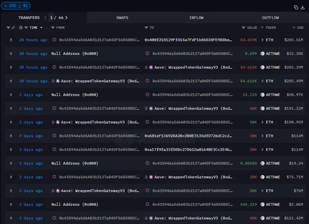This screenshot has height=224, width=309.
Task: Click the USD amount $75.71M
Action: [295, 177]
